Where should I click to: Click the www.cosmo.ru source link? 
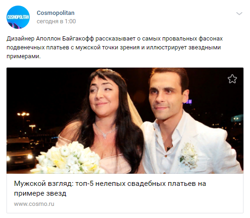(x=34, y=204)
